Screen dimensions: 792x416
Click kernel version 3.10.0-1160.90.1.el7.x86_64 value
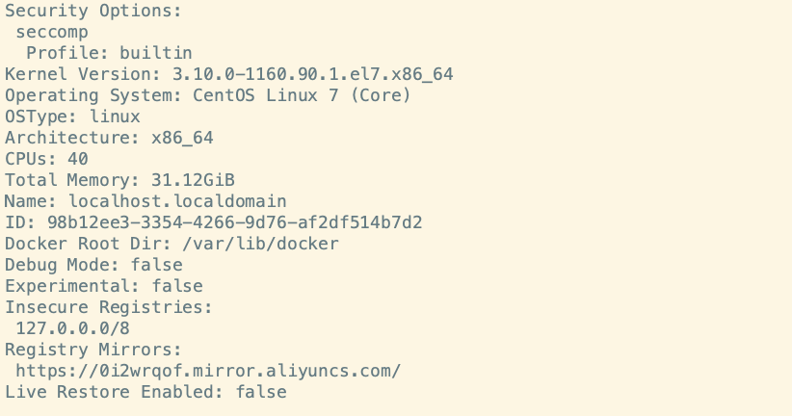[313, 74]
